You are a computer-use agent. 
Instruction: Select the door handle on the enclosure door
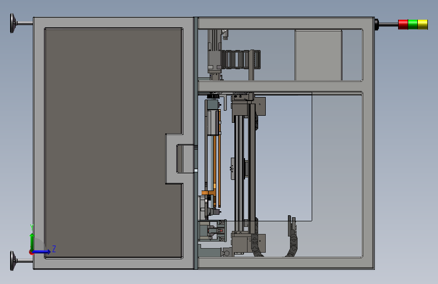click(x=185, y=159)
